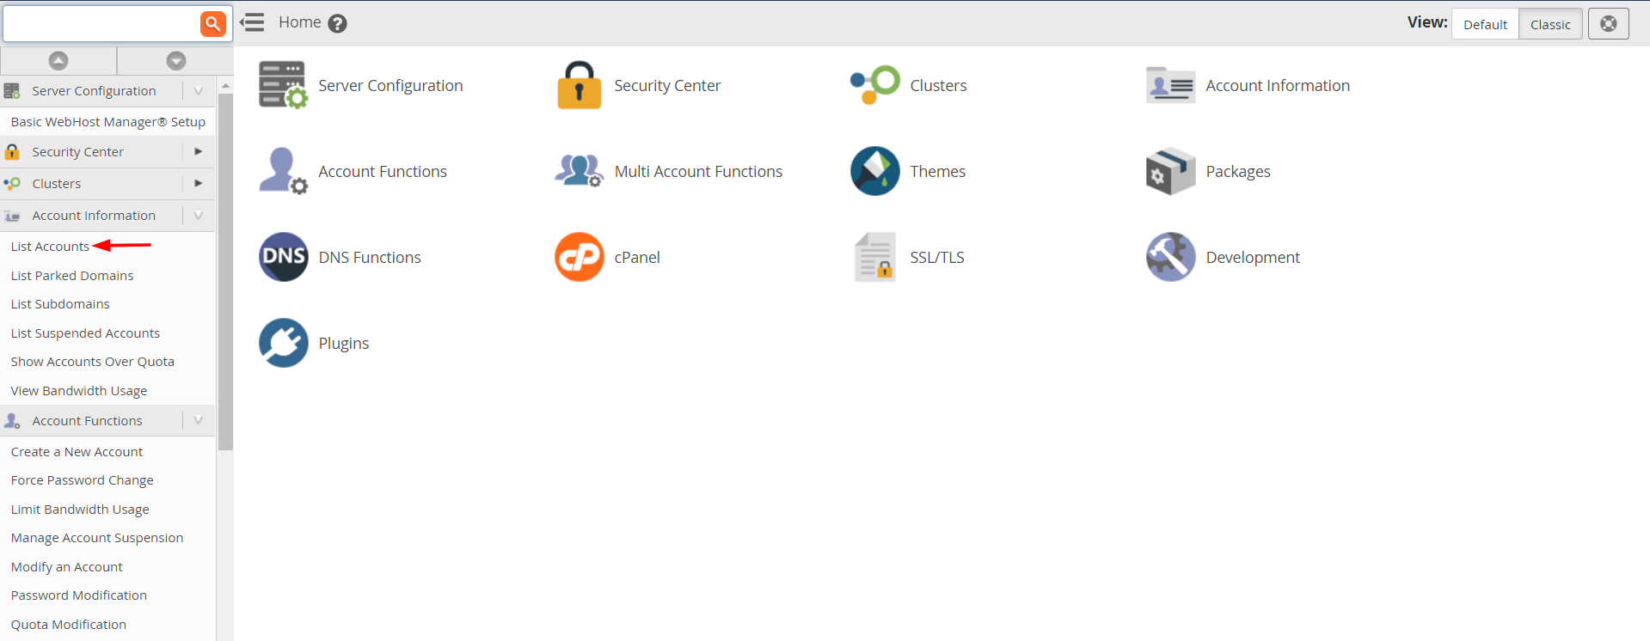This screenshot has height=641, width=1650.
Task: Click the sidebar Clusters icon
Action: click(12, 183)
